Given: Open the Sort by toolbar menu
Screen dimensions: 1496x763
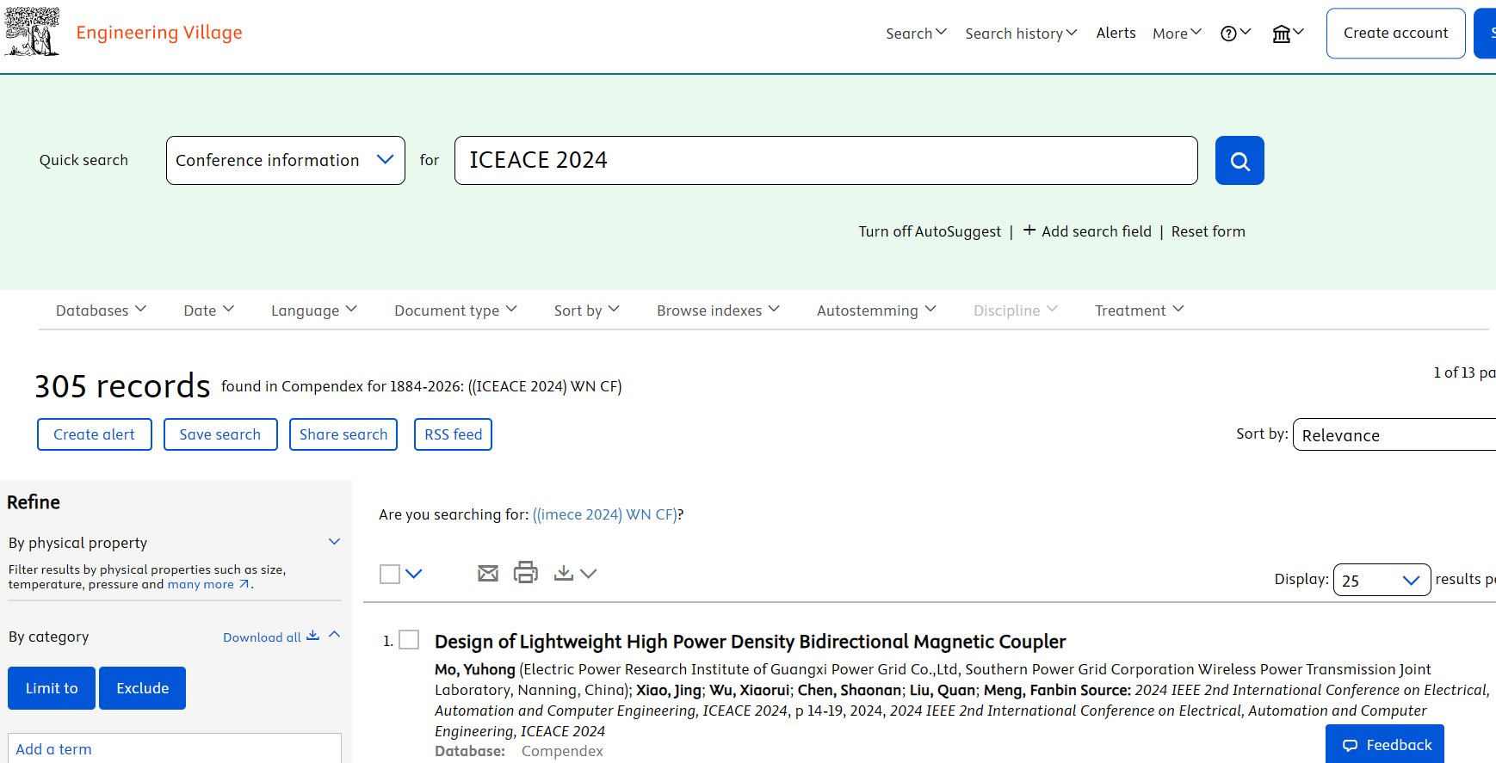Looking at the screenshot, I should coord(587,310).
